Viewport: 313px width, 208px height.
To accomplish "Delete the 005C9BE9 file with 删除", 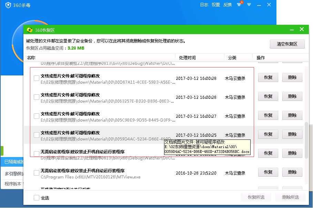I will click(x=292, y=115).
